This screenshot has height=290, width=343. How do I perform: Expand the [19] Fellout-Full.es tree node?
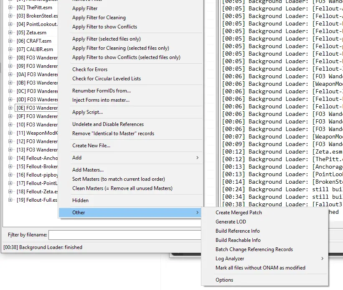(x=10, y=200)
